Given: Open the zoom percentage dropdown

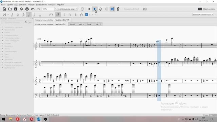Looking at the screenshot, I should 56,9.
